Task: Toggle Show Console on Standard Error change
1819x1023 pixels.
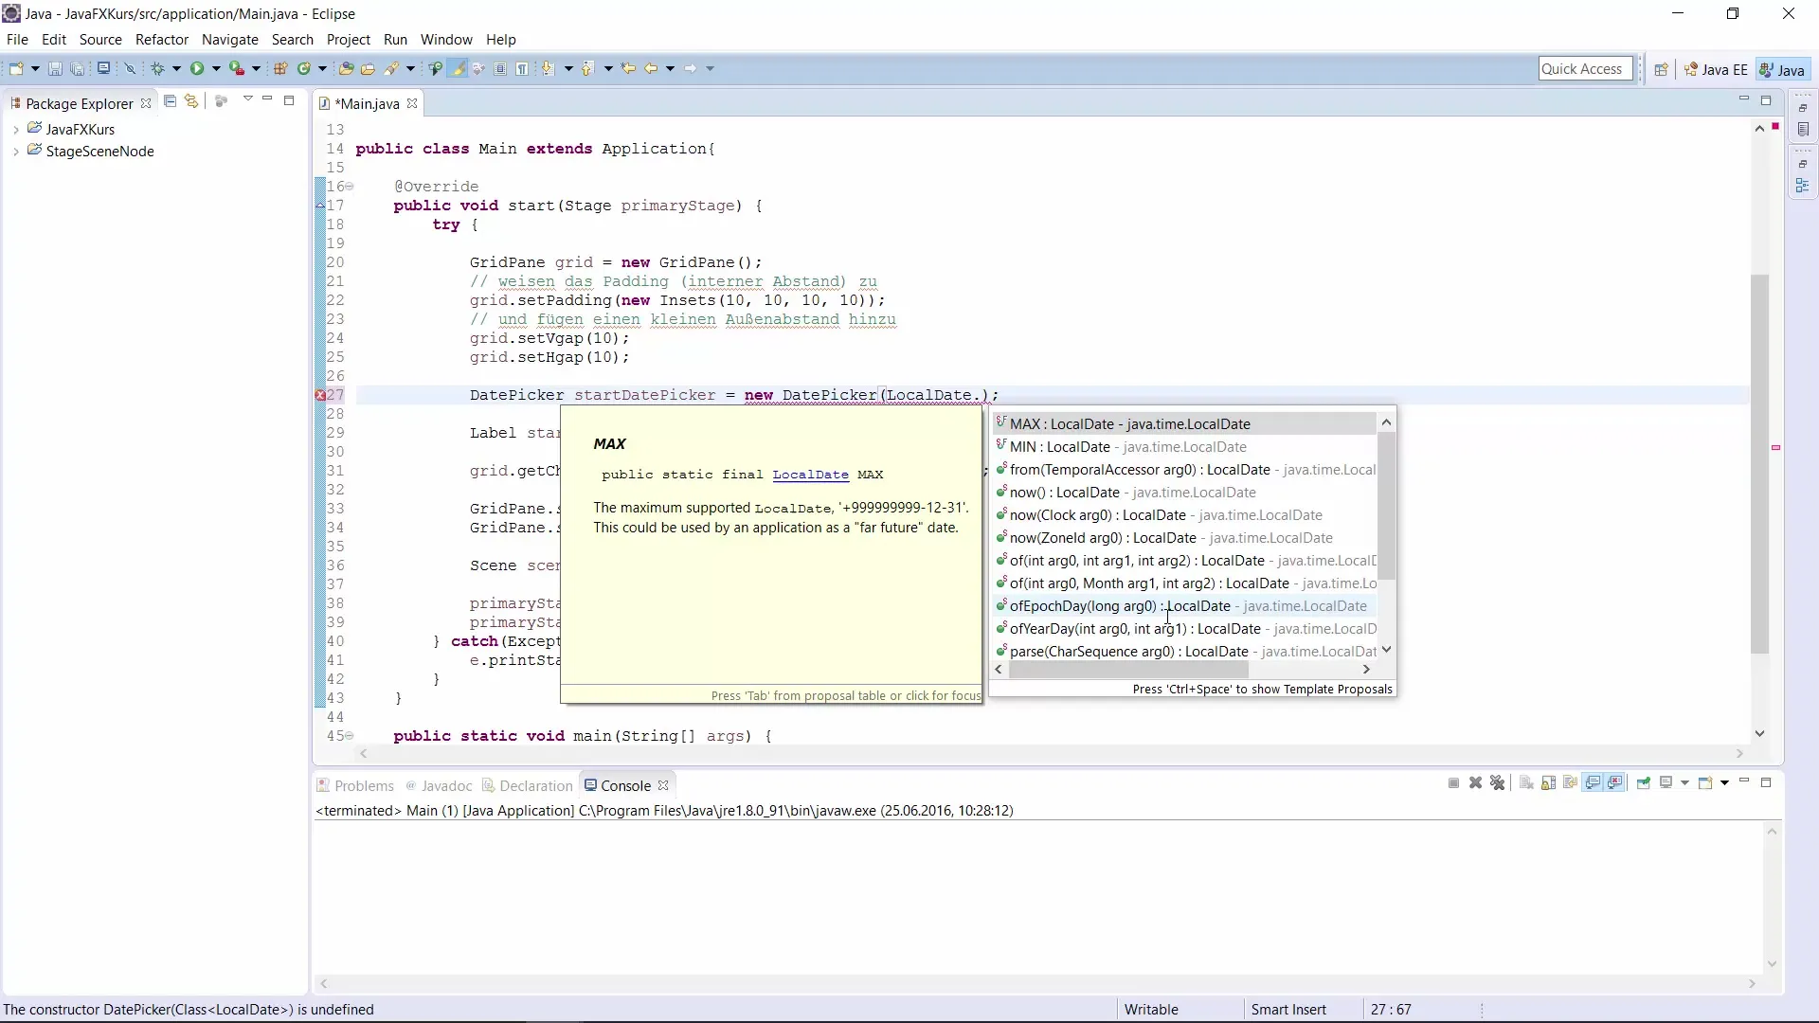Action: [1615, 782]
